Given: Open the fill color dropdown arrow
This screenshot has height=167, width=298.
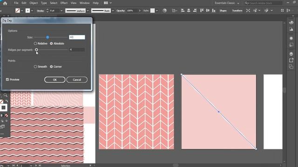Looking at the screenshot, I should click(x=22, y=11).
